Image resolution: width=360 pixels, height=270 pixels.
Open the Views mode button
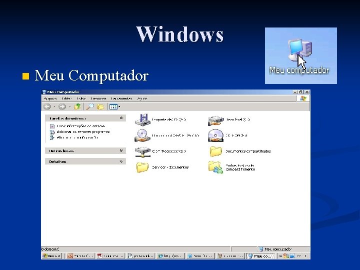[x=114, y=107]
